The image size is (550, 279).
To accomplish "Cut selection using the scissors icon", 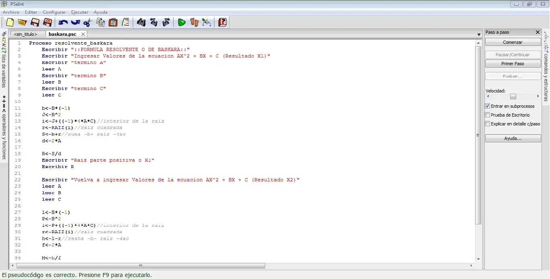I will click(x=88, y=23).
